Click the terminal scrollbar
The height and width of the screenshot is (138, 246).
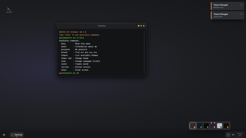coord(144,53)
